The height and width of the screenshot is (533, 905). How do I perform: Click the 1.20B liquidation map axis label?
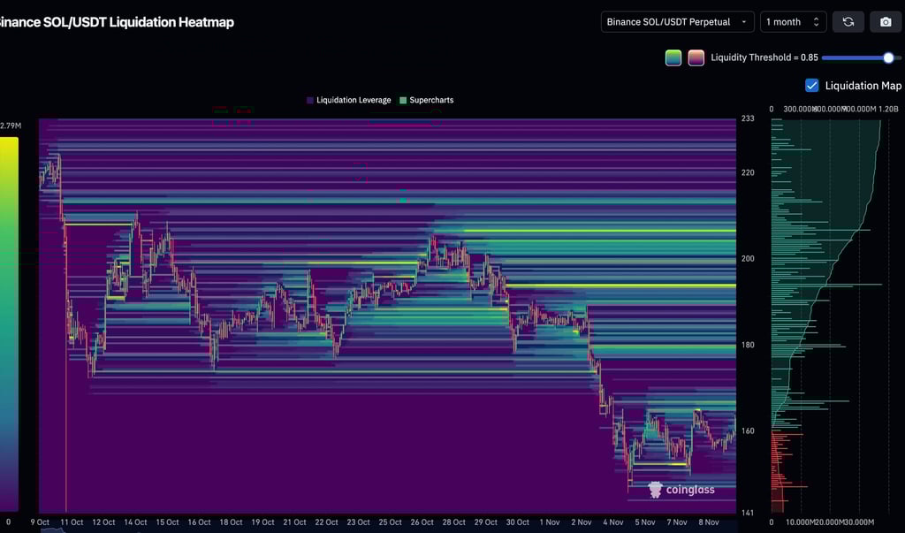(888, 109)
